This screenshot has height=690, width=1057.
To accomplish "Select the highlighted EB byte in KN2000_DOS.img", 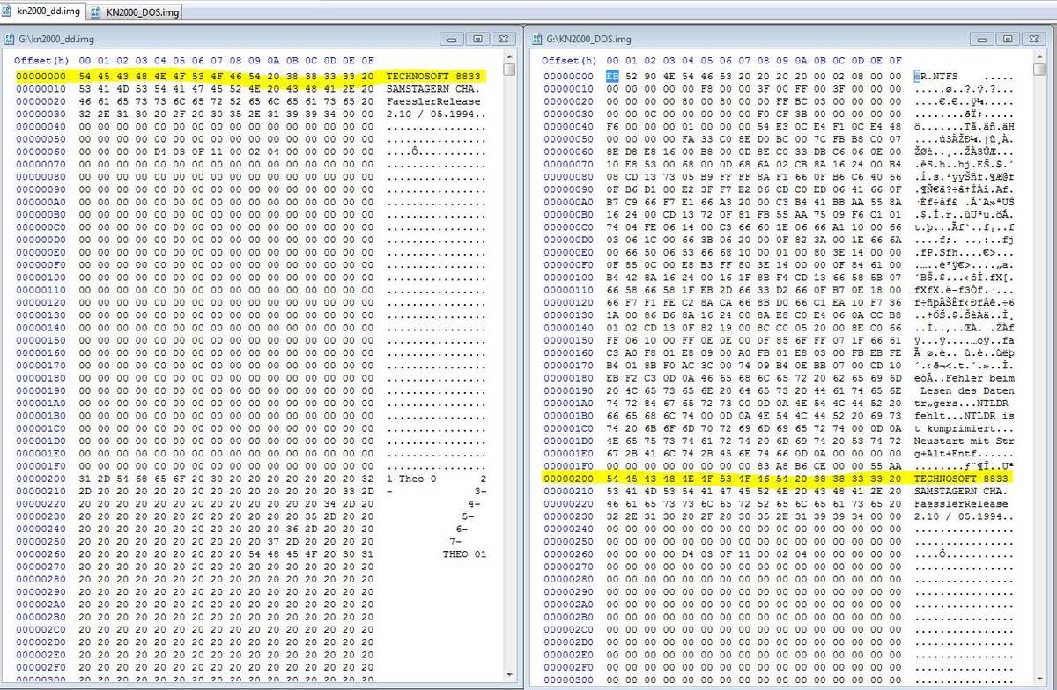I will [612, 77].
